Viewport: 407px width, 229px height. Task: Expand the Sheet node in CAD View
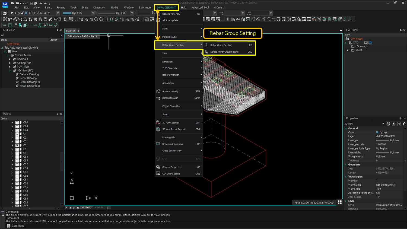point(348,50)
